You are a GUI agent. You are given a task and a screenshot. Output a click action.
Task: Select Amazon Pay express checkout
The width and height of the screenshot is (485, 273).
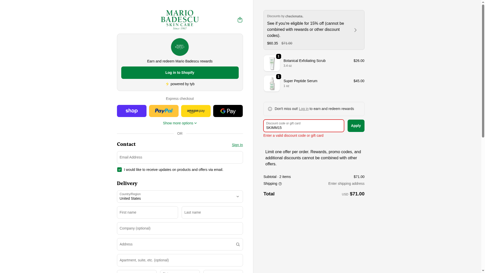coord(196,111)
